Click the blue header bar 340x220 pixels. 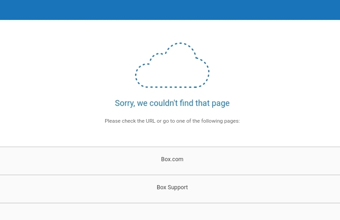coord(170,10)
